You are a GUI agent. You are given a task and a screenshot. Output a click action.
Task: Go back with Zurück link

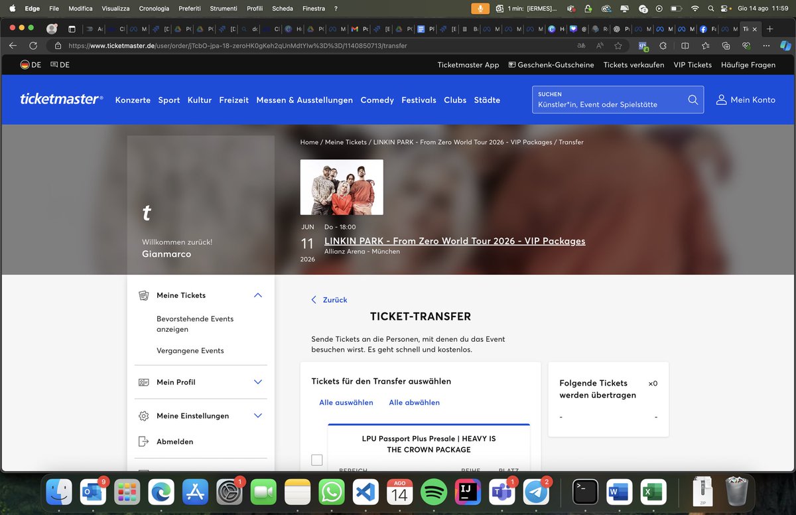click(x=330, y=300)
